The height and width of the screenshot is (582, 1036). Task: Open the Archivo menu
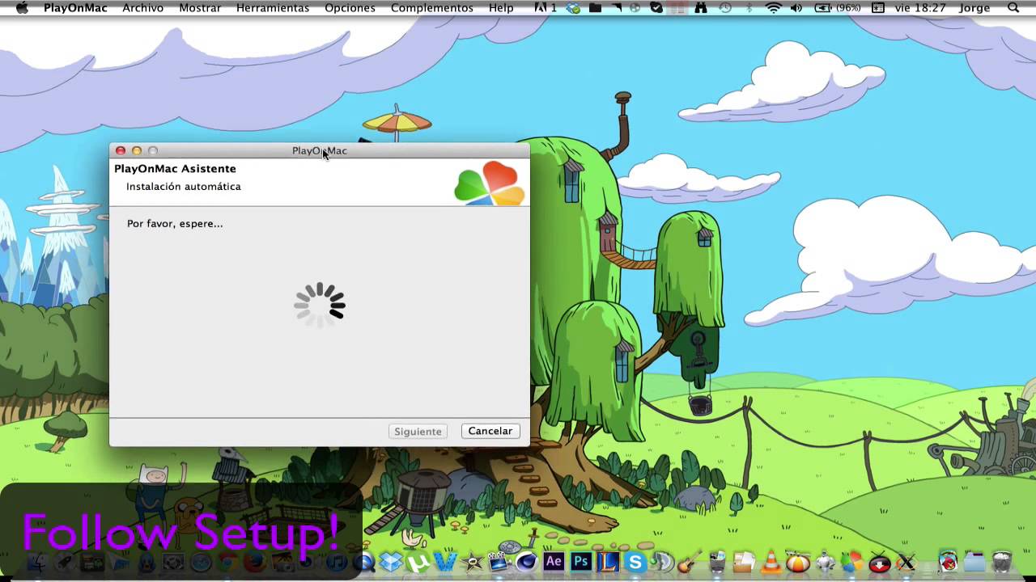[142, 7]
